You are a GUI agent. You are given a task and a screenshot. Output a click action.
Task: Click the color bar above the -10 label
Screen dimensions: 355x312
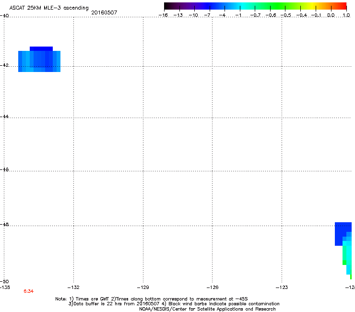[194, 6]
